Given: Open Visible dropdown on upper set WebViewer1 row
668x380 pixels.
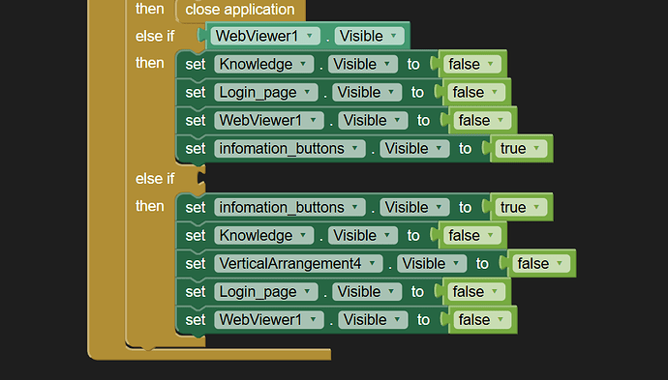Looking at the screenshot, I should pyautogui.click(x=373, y=121).
